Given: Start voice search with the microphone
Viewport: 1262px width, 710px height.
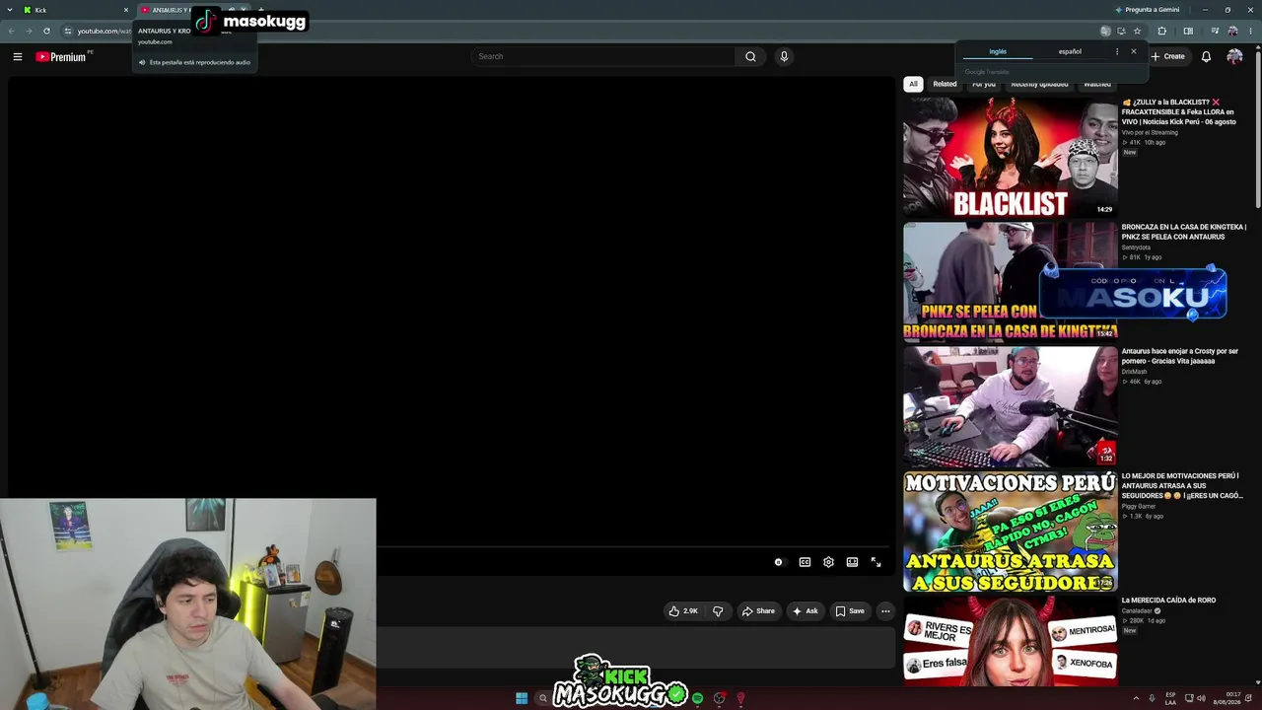Looking at the screenshot, I should [784, 56].
